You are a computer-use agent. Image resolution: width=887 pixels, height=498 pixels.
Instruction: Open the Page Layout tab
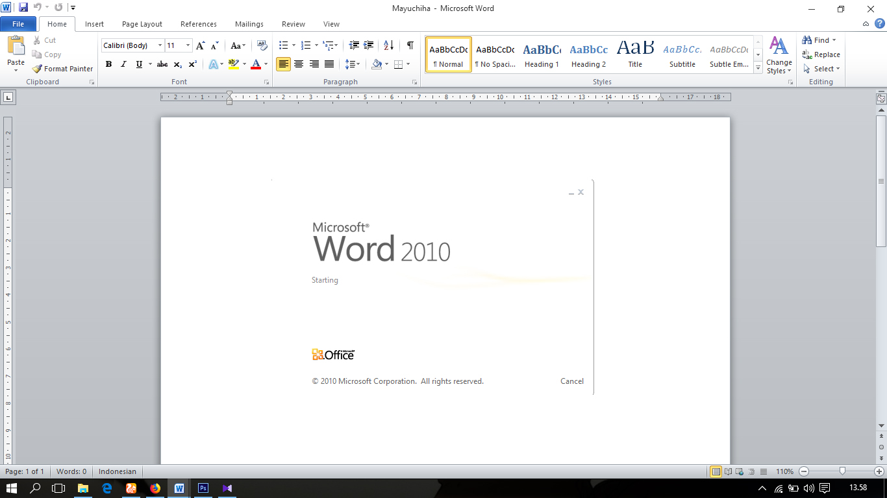[142, 24]
